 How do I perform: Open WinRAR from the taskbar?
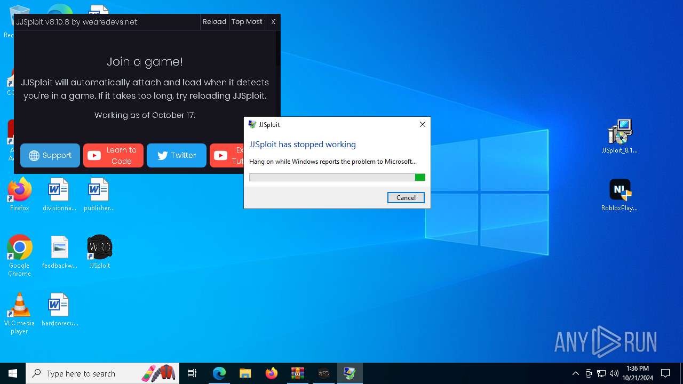tap(297, 373)
